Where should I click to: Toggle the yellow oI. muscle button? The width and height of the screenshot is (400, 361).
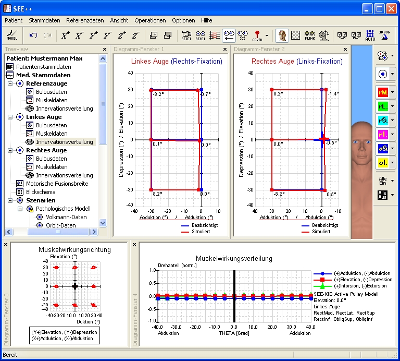click(382, 163)
